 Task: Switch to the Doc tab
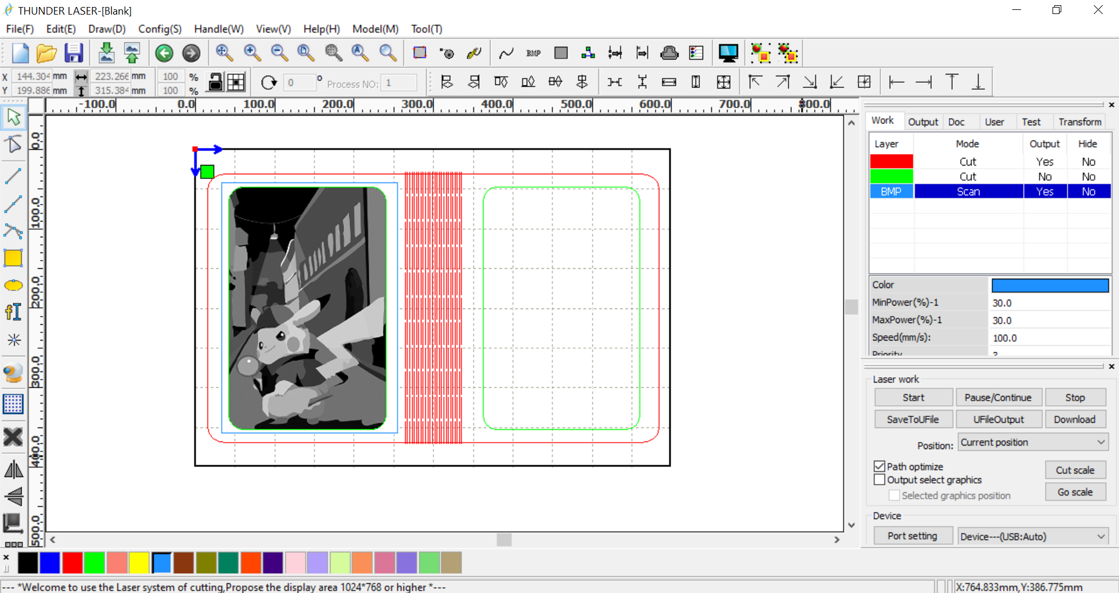tap(956, 122)
